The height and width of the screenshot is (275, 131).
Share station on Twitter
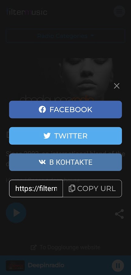pyautogui.click(x=65, y=136)
